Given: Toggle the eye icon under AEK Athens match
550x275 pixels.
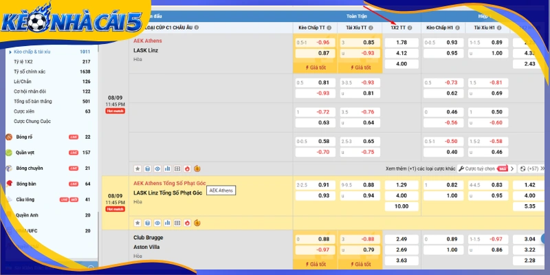Looking at the screenshot, I should tap(157, 168).
